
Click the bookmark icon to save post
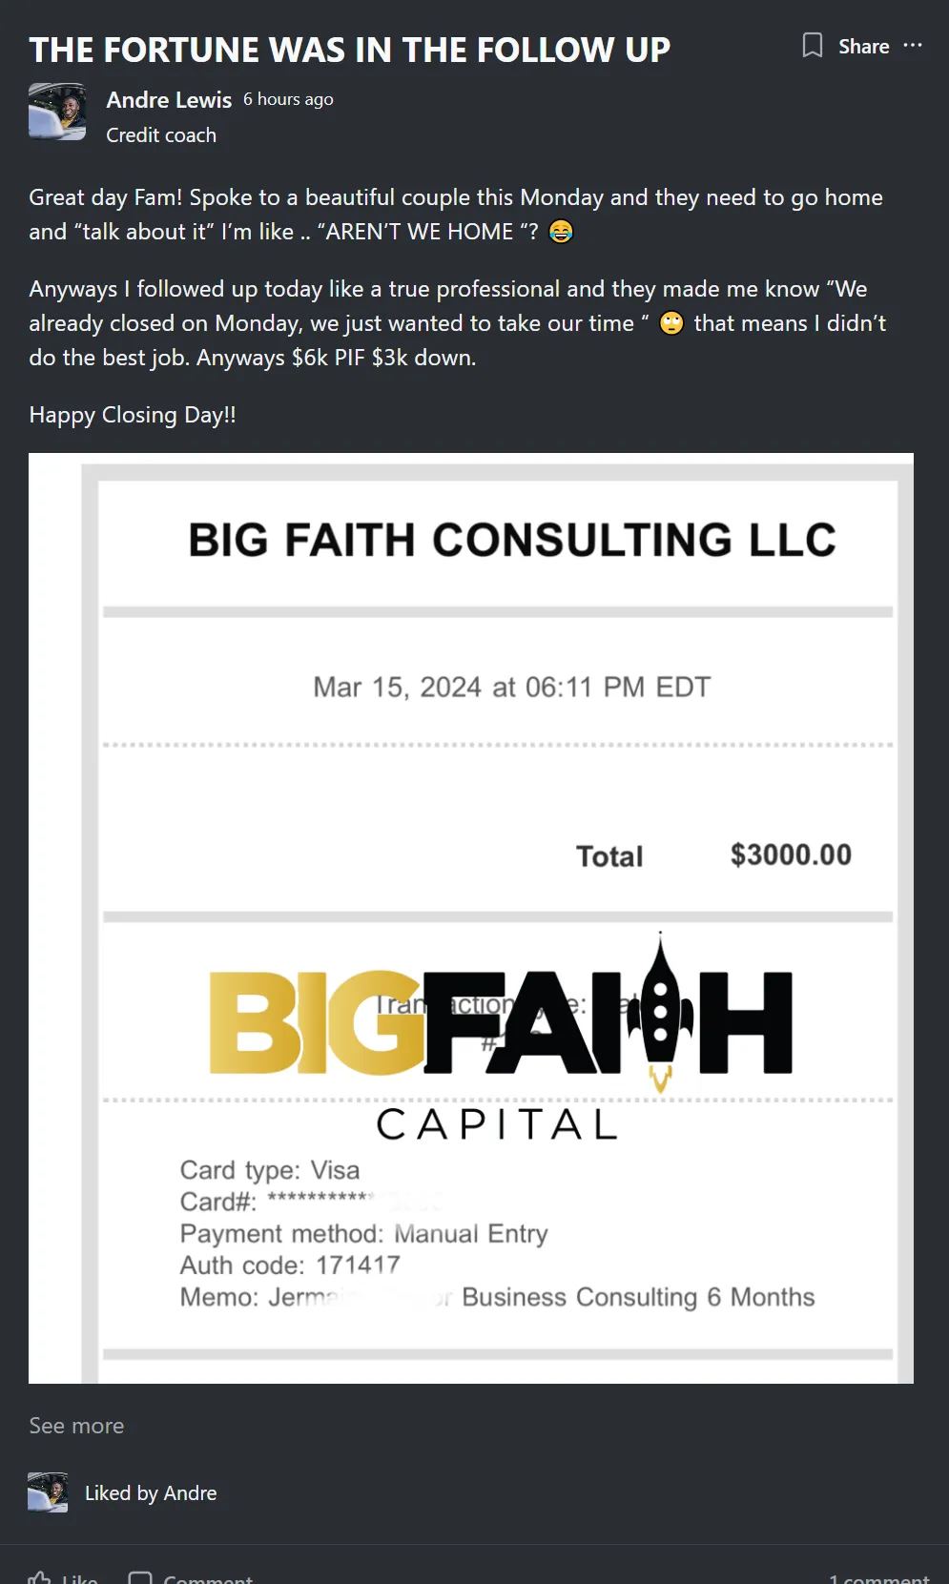click(812, 46)
